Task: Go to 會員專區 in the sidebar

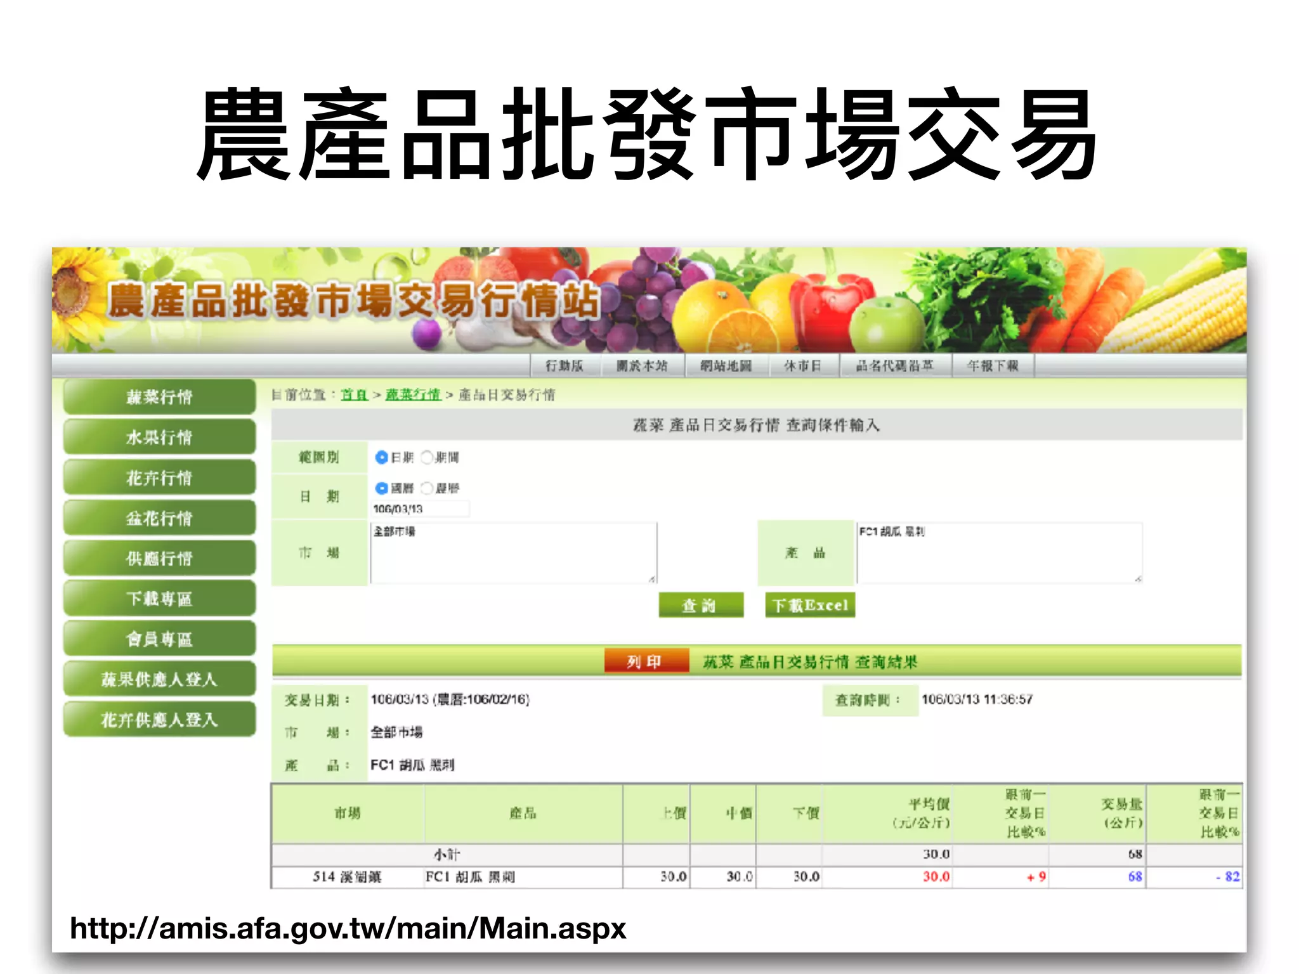Action: click(x=159, y=639)
